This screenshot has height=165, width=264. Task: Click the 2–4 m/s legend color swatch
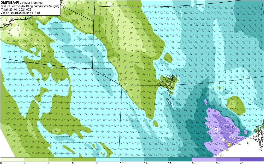click(36, 159)
